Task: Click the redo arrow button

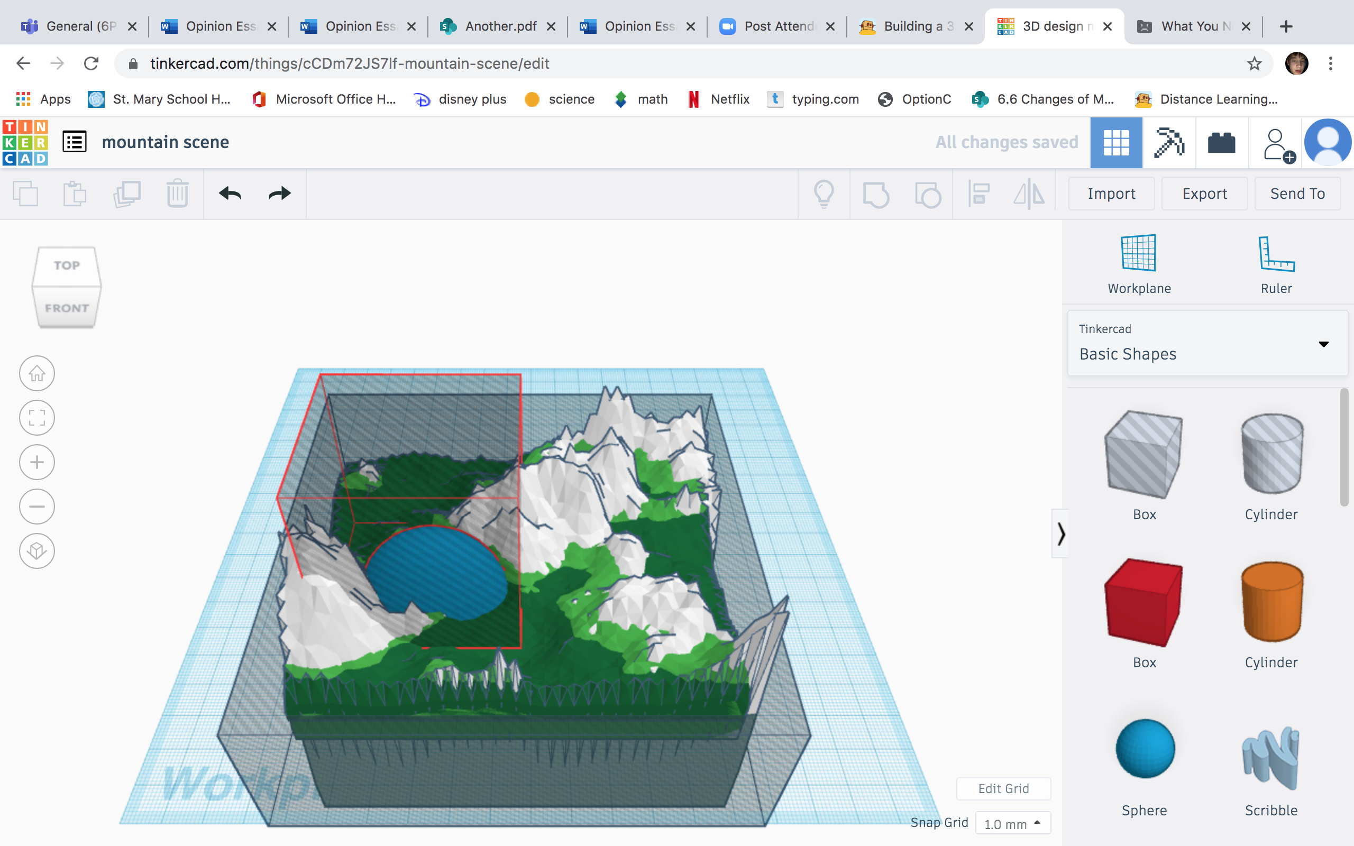Action: (279, 193)
